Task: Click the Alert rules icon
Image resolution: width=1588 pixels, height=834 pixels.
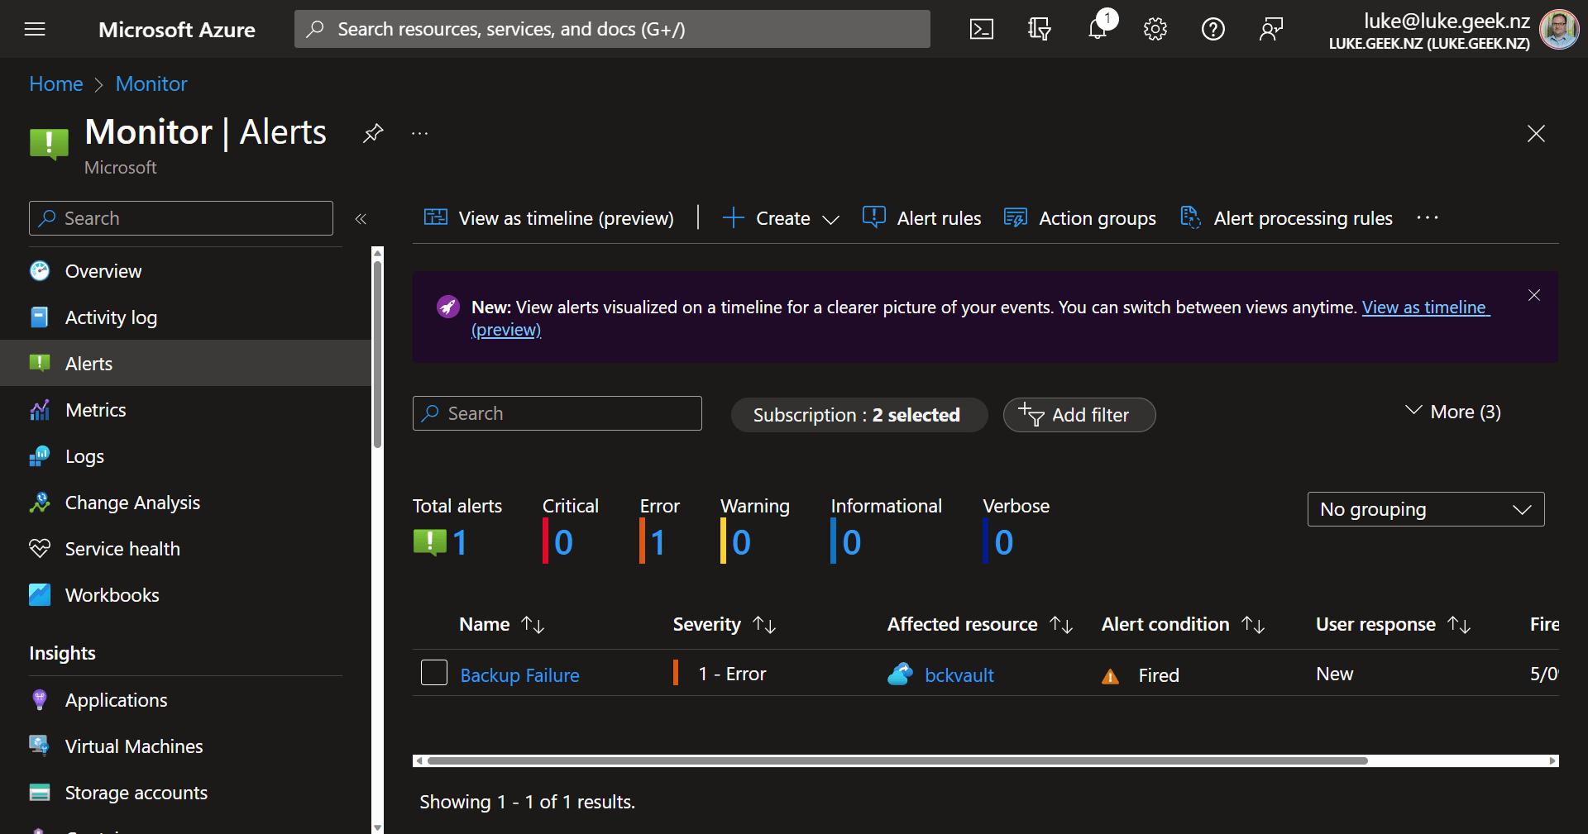Action: click(x=874, y=217)
